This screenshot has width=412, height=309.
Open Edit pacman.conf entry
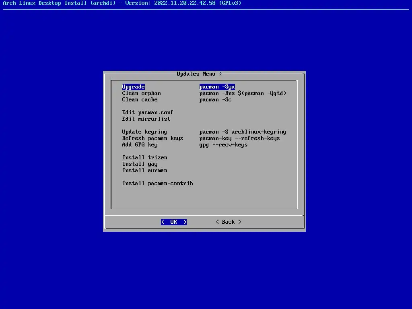pyautogui.click(x=148, y=113)
